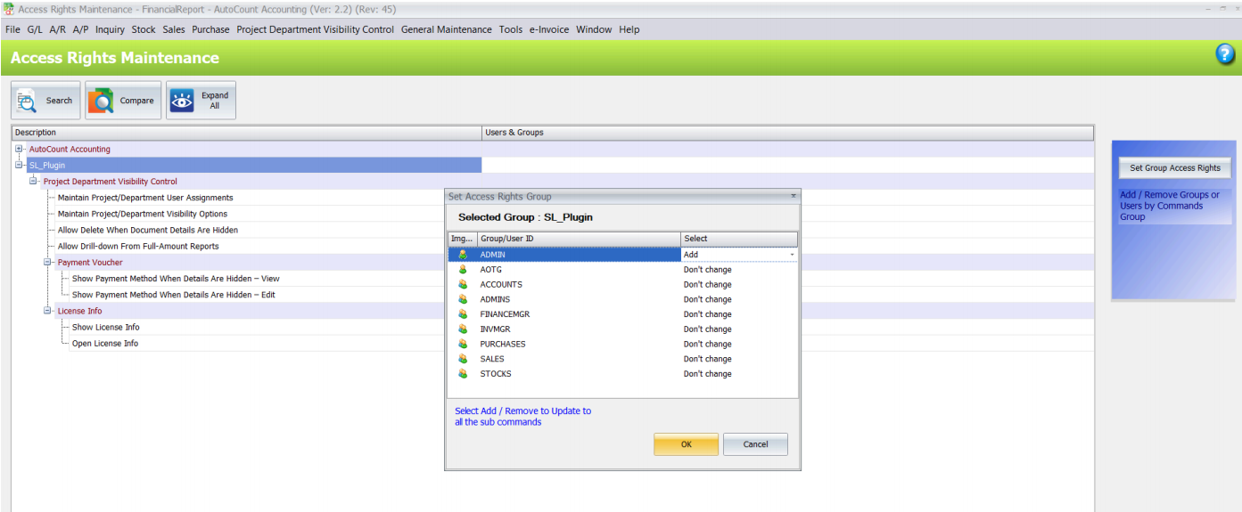The height and width of the screenshot is (512, 1242).
Task: Open the General Maintenance menu
Action: point(446,29)
